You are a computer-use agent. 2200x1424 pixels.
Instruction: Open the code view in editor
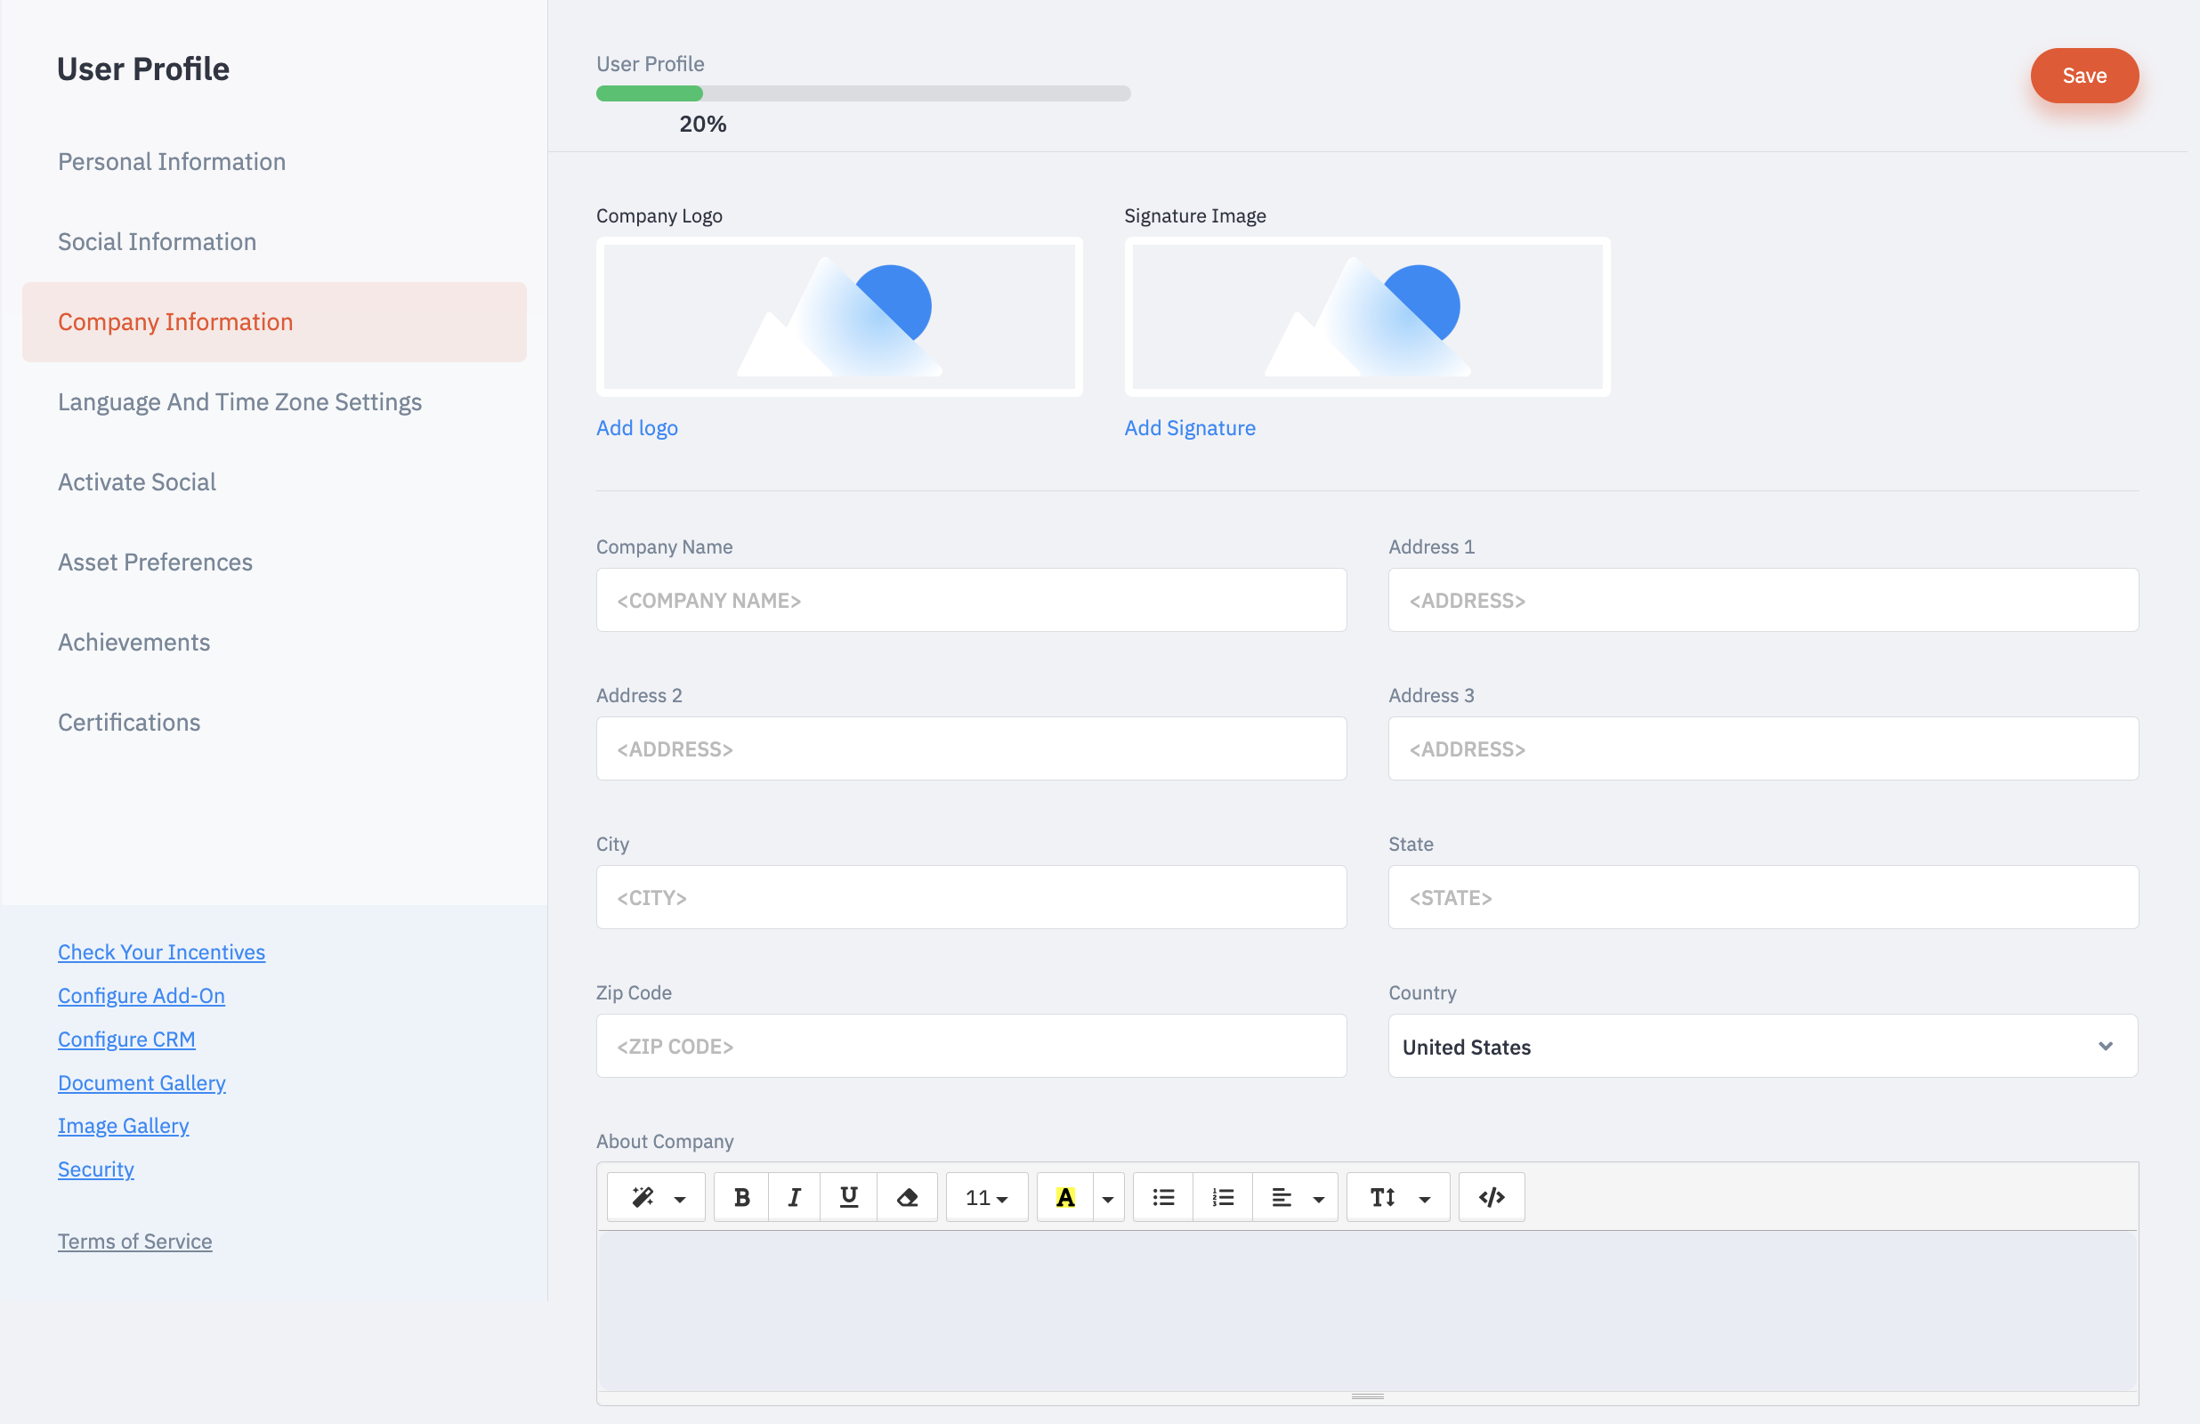pyautogui.click(x=1491, y=1197)
